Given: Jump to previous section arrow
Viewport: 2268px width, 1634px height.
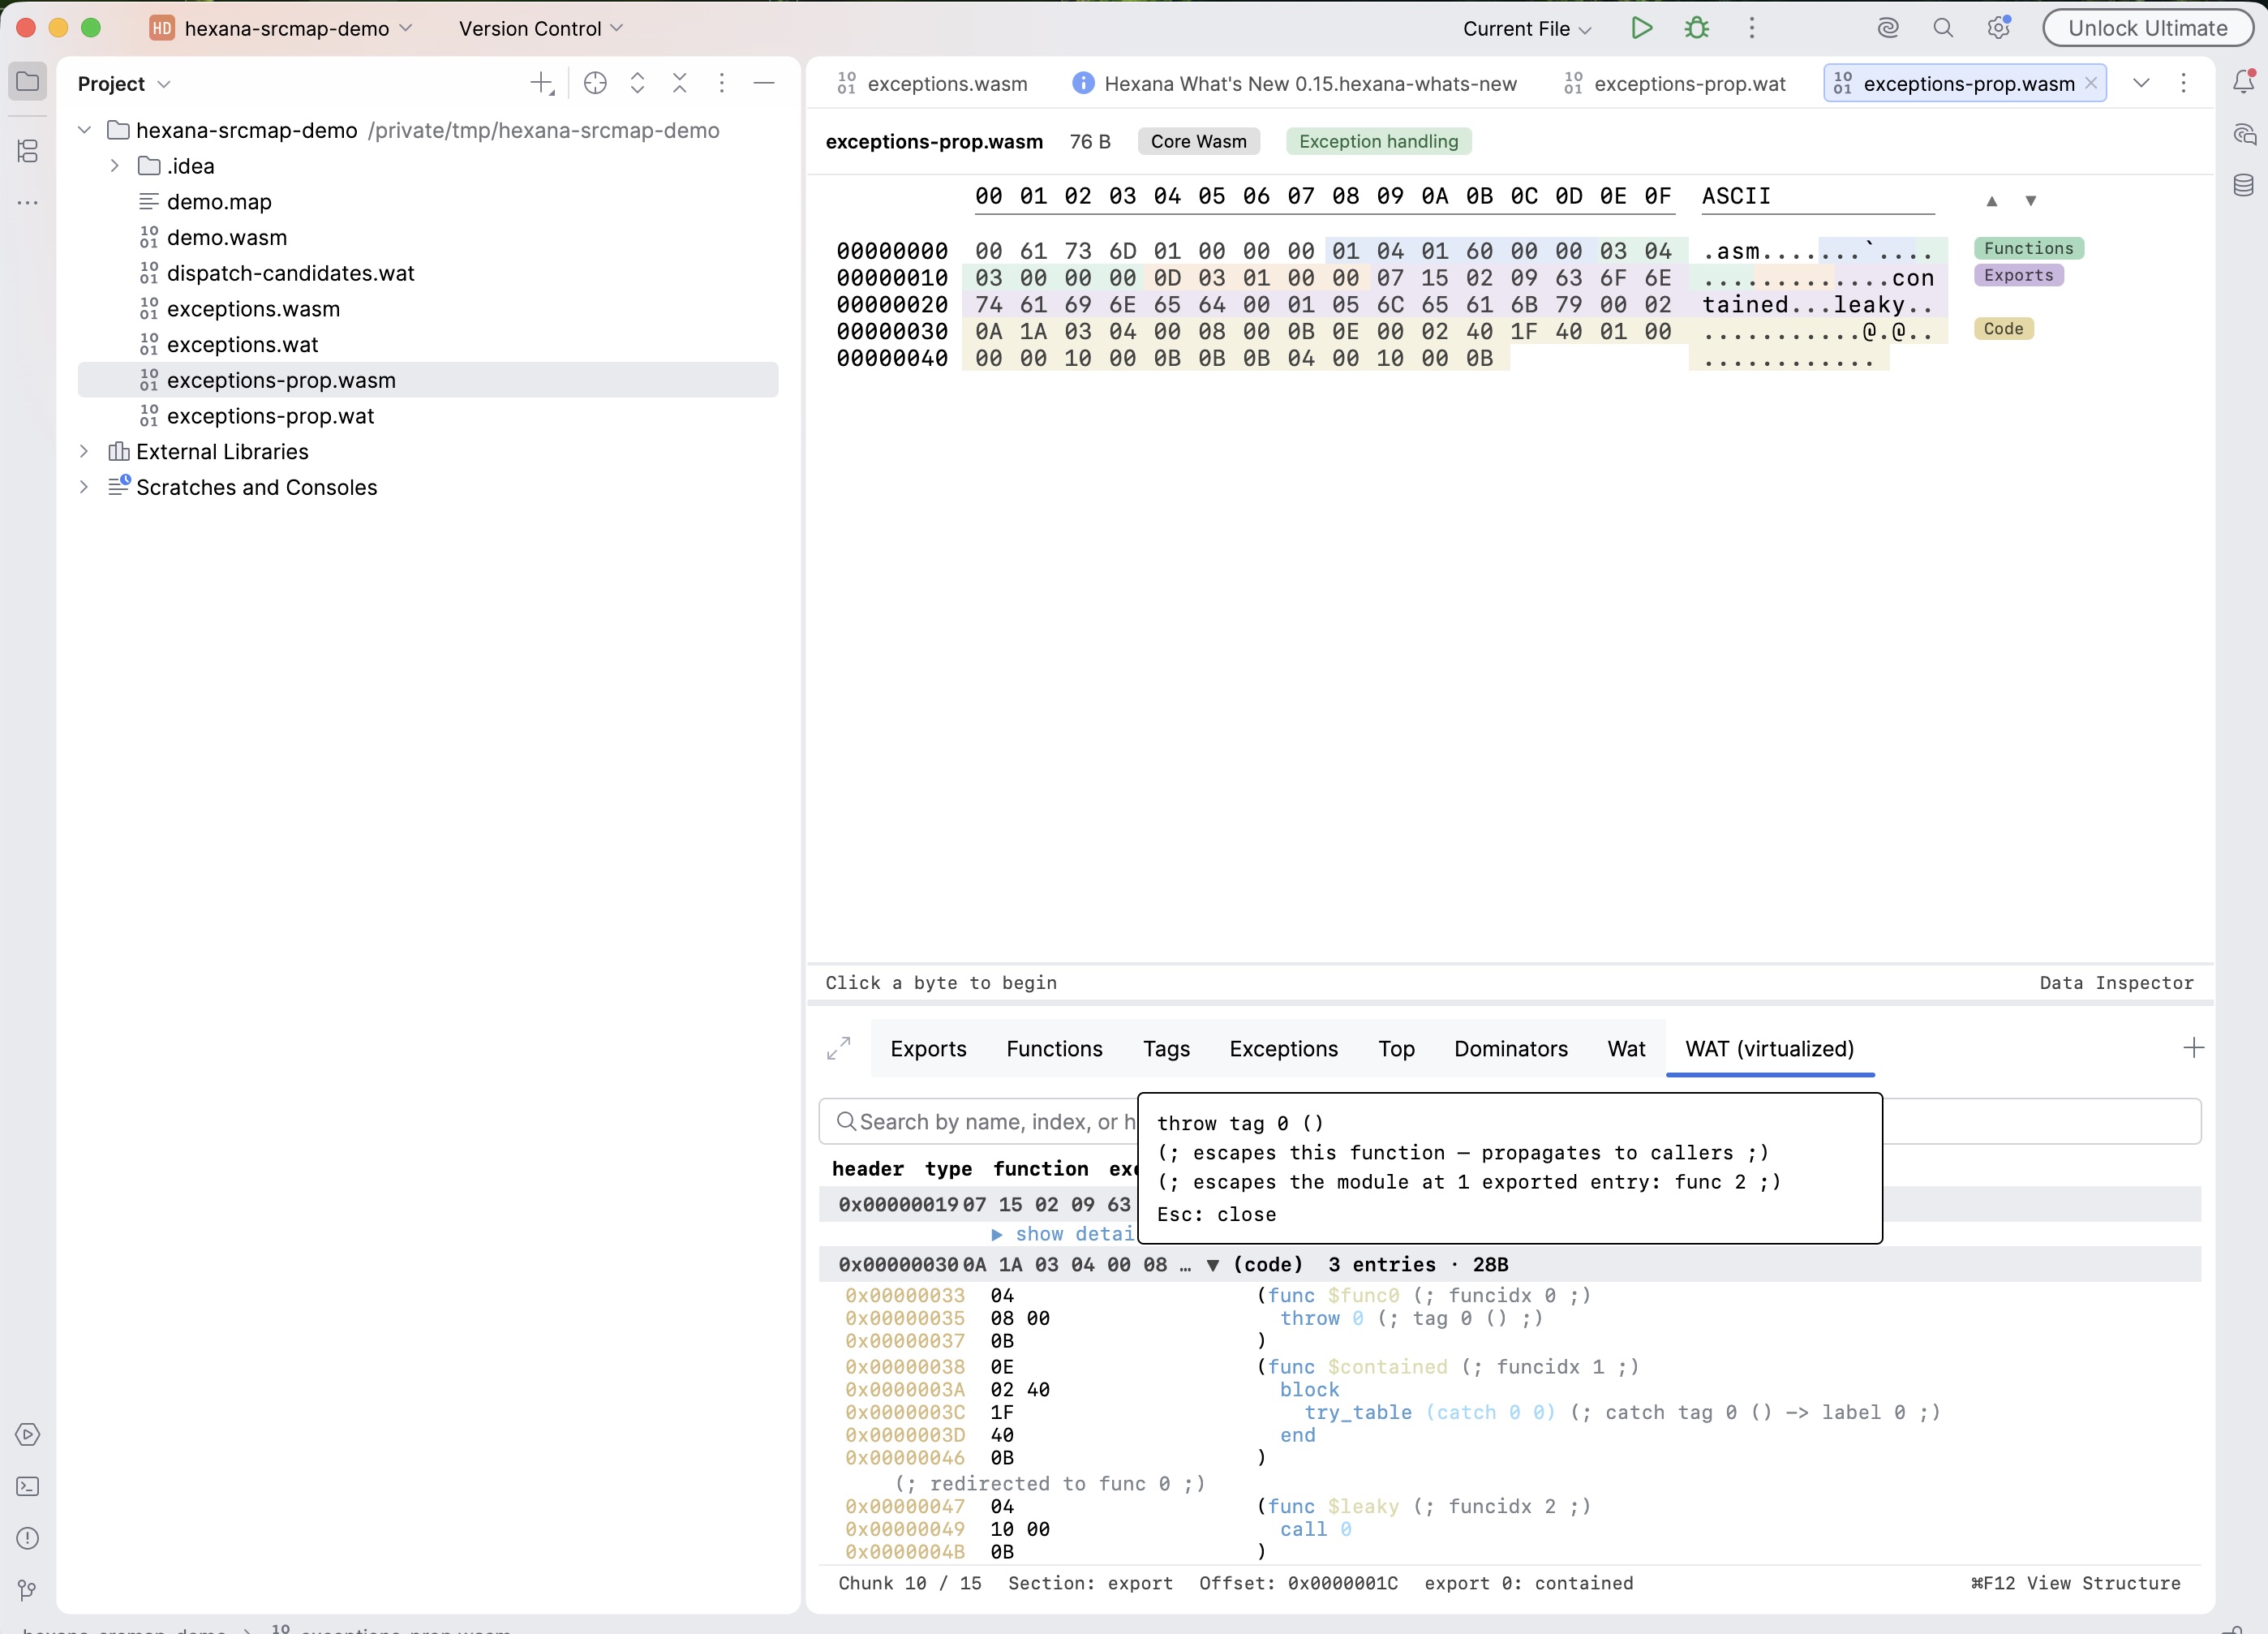Looking at the screenshot, I should point(1992,201).
